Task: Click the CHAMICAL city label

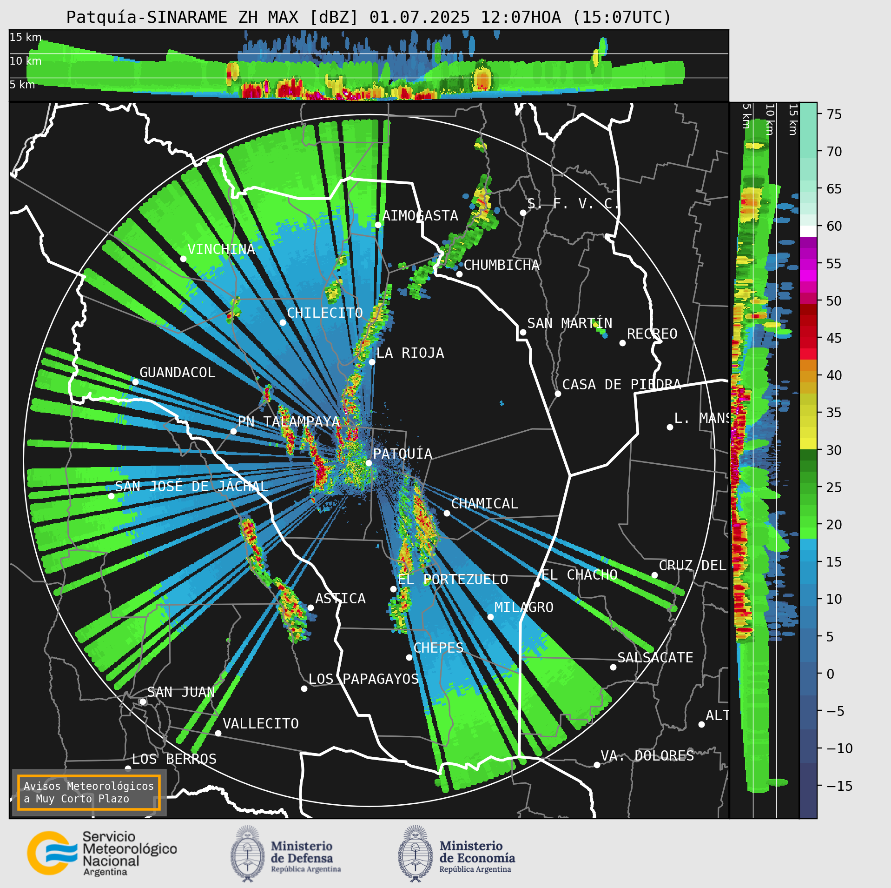Action: pyautogui.click(x=484, y=504)
